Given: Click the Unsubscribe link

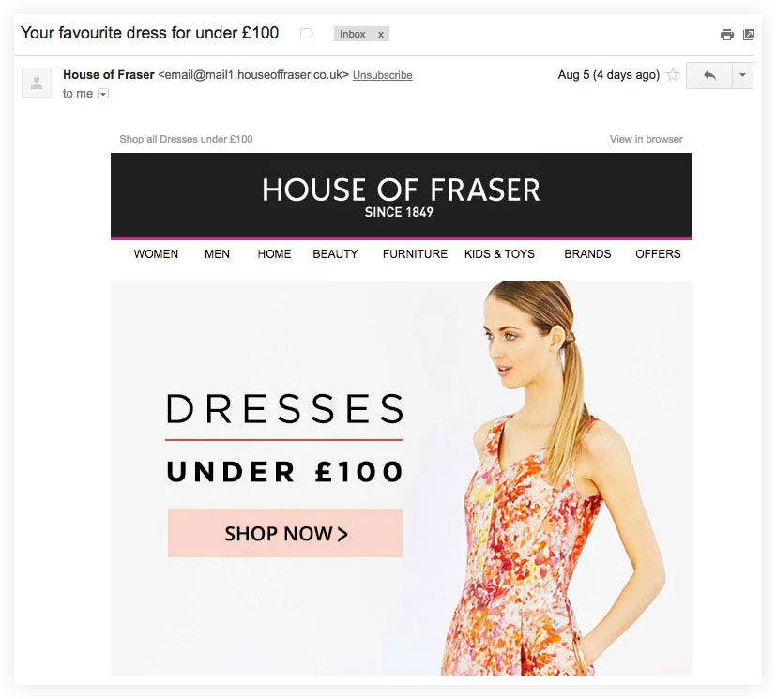Looking at the screenshot, I should [383, 75].
